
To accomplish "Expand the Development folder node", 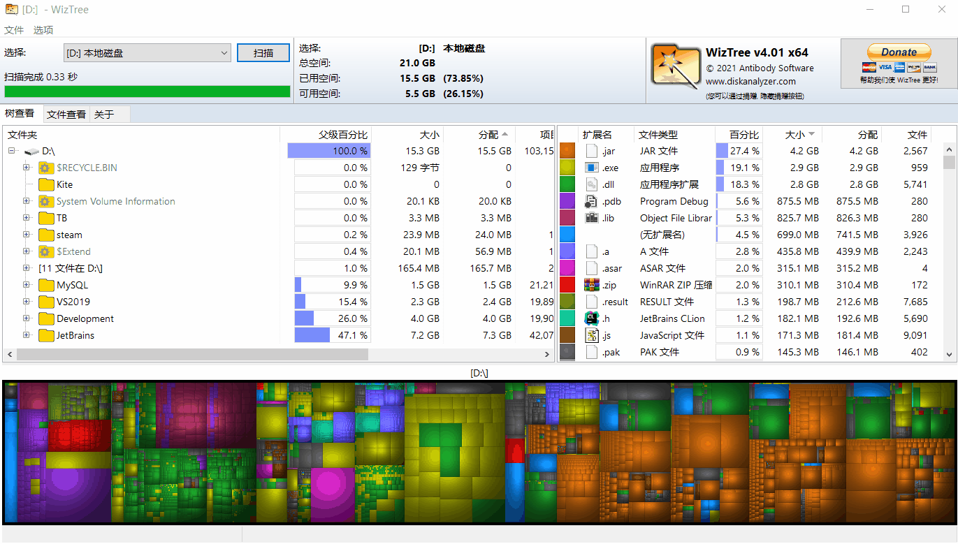I will point(27,318).
